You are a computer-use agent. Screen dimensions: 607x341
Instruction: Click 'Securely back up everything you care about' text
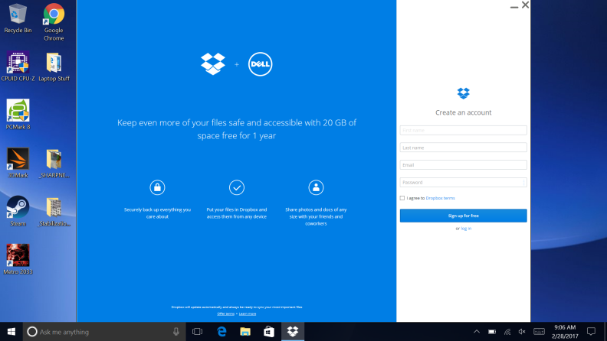click(x=157, y=213)
